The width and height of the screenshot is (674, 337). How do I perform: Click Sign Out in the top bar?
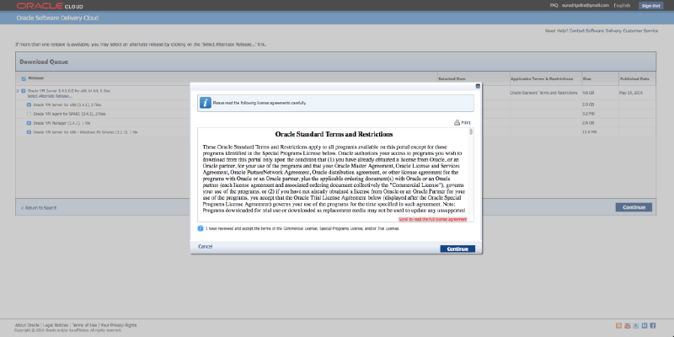coord(651,5)
